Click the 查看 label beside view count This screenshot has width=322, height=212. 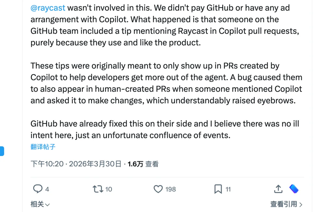click(x=152, y=164)
